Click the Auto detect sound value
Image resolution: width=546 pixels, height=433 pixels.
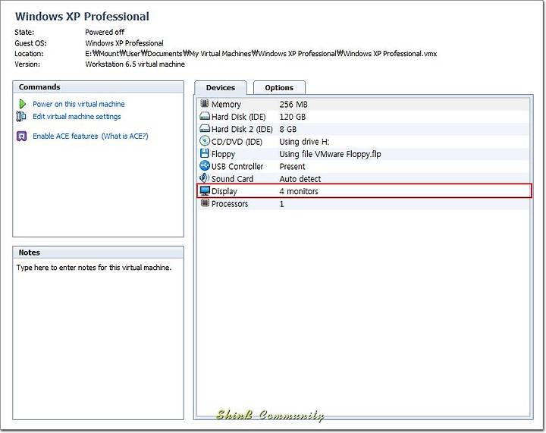tap(300, 179)
